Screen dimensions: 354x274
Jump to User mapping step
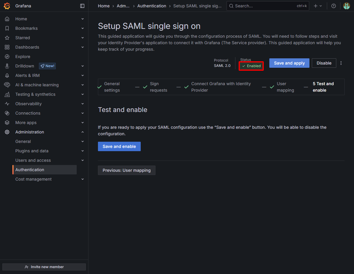[x=285, y=87]
